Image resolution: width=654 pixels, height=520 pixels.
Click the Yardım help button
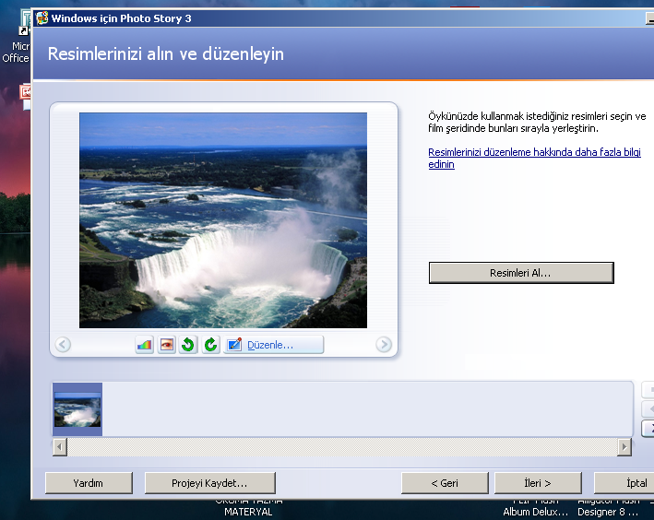(89, 482)
